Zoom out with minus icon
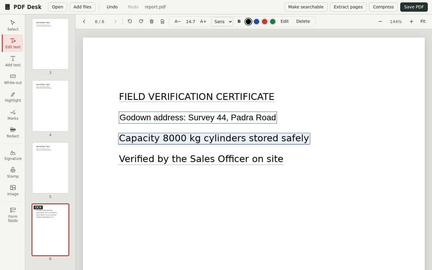Image resolution: width=432 pixels, height=270 pixels. pos(380,22)
